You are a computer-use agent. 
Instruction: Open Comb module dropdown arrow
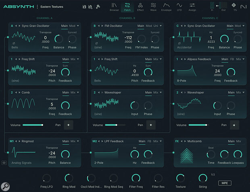78,92
